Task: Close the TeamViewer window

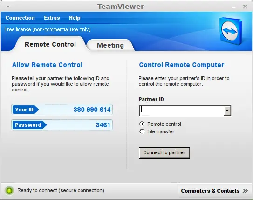Action: pyautogui.click(x=245, y=7)
